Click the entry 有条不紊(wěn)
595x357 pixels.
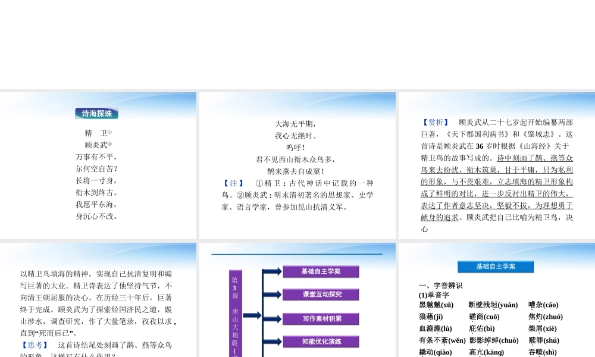point(443,340)
